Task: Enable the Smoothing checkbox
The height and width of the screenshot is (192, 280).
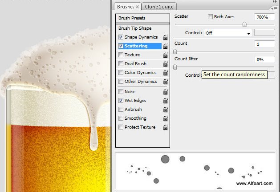Action: click(121, 118)
